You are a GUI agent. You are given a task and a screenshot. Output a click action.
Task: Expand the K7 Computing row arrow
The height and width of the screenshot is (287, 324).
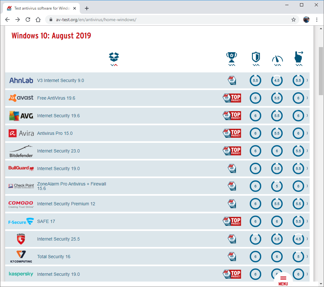307,256
